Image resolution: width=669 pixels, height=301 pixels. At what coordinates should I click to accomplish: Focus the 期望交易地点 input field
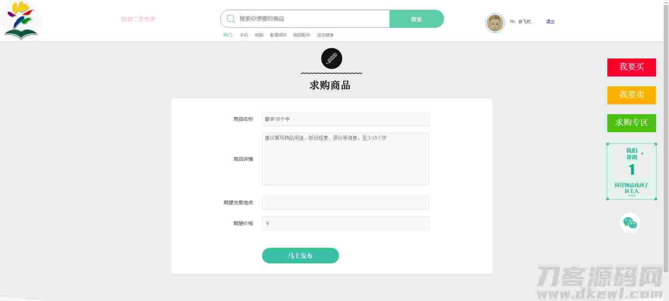345,203
